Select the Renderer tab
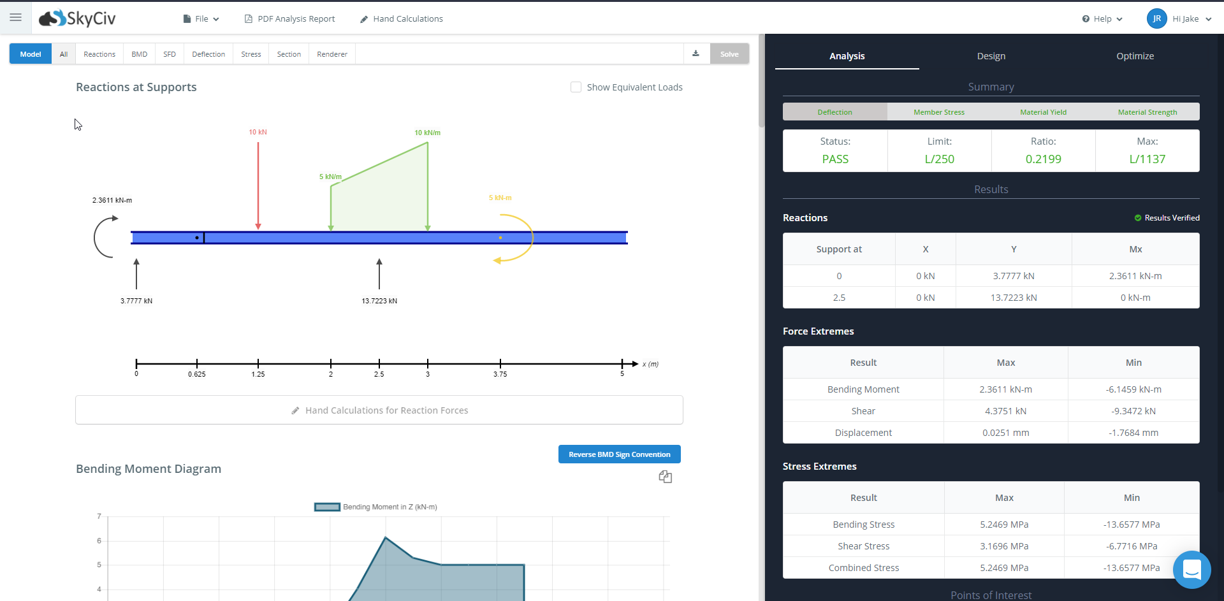Screen dimensions: 1224x601 pyautogui.click(x=332, y=54)
